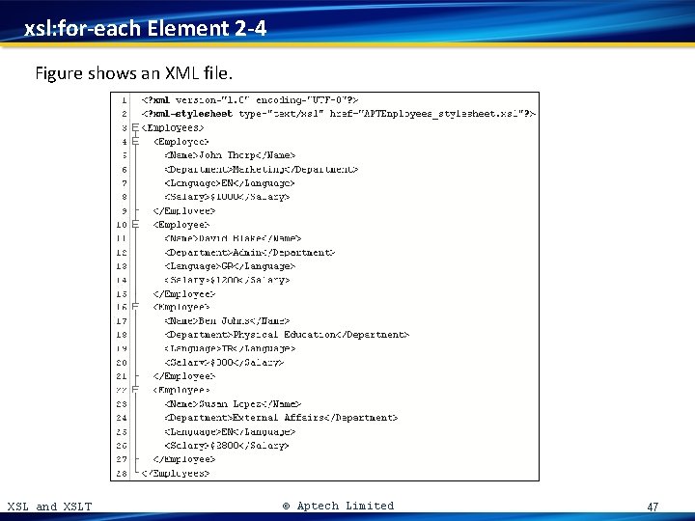
Task: Collapse the Employees root node fold marker
Action: pyautogui.click(x=136, y=127)
